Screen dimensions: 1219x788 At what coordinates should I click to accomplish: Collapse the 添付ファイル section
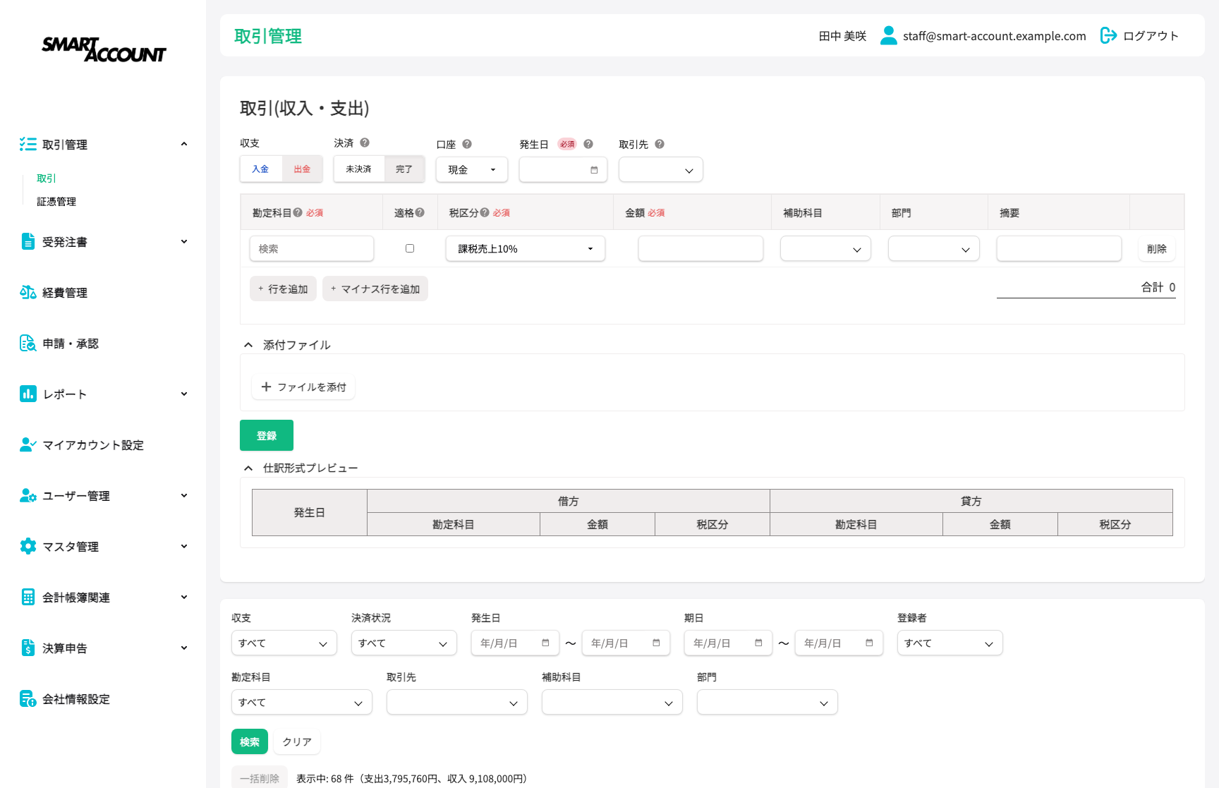[248, 345]
